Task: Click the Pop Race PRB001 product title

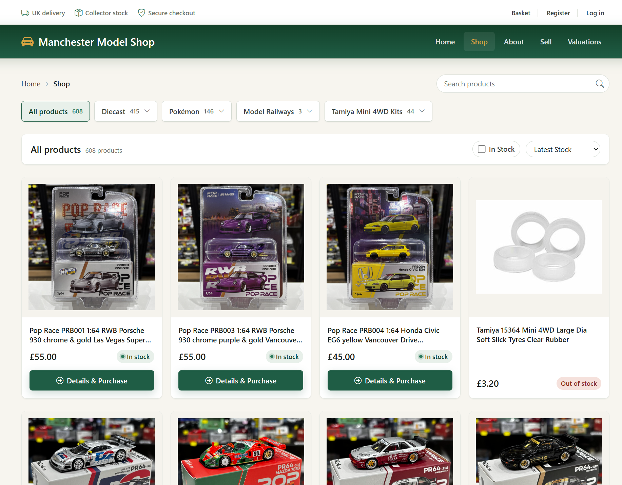Action: coord(90,335)
